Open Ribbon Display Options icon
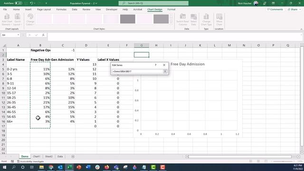 (274, 3)
